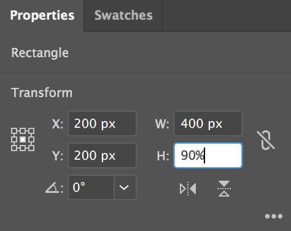The width and height of the screenshot is (291, 231).
Task: Flip the rectangle horizontally
Action: click(188, 189)
